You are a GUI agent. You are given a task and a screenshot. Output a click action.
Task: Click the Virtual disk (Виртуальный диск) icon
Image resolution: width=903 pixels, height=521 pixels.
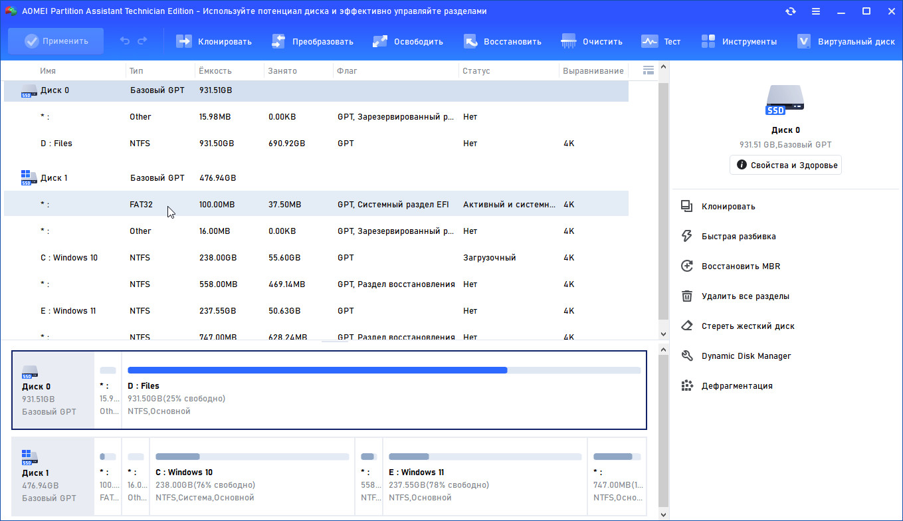pos(804,41)
